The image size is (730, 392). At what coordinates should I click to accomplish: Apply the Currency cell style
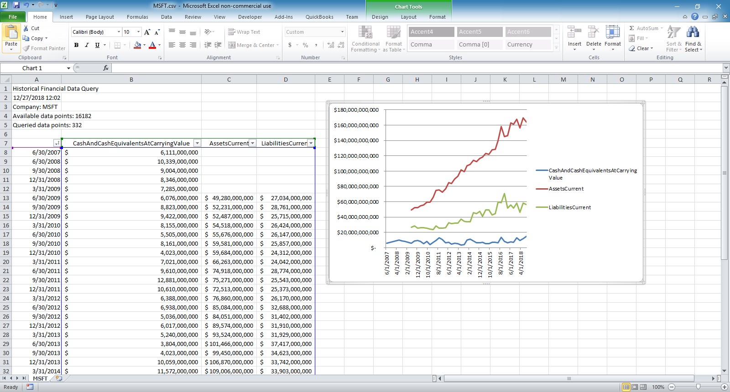(x=528, y=45)
